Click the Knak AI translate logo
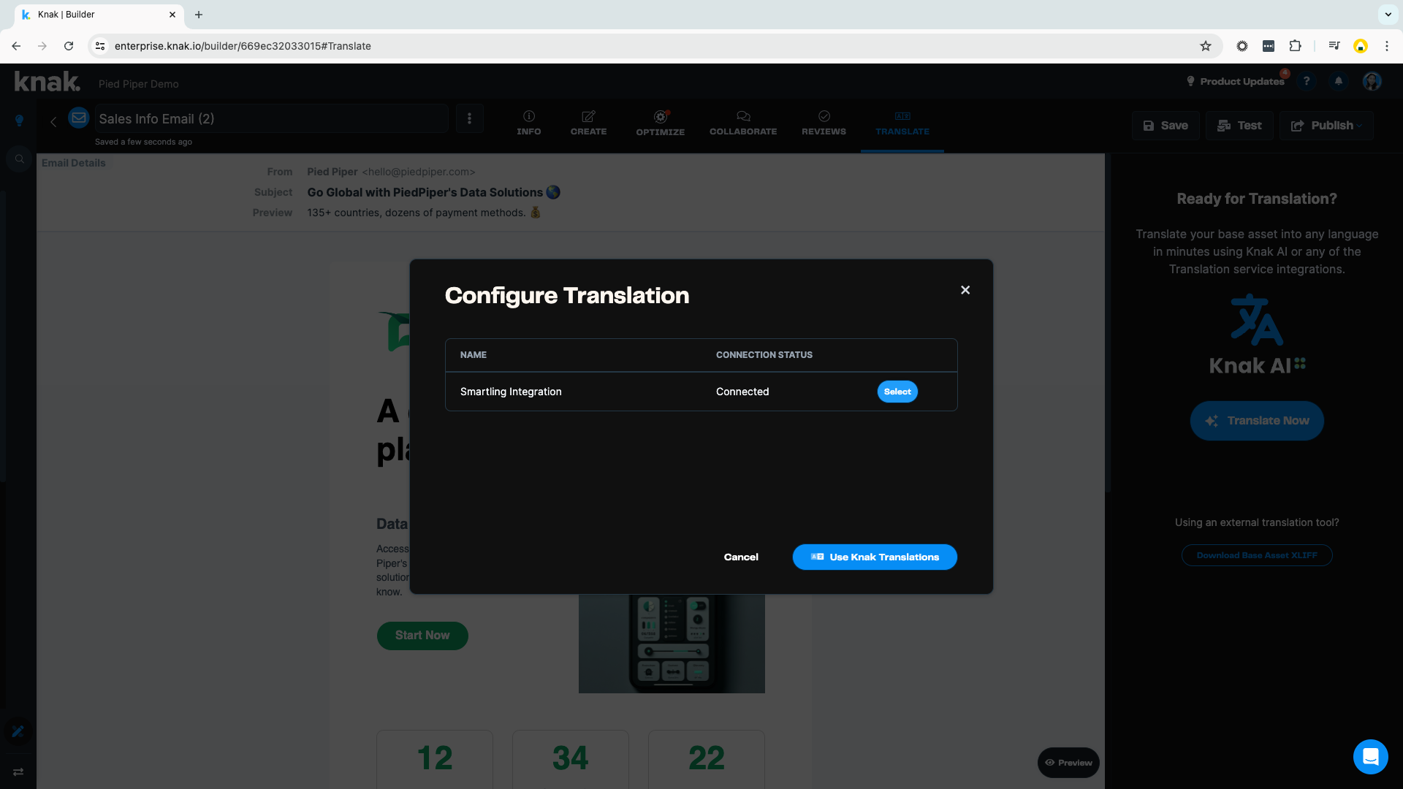Viewport: 1403px width, 789px height. click(1257, 335)
